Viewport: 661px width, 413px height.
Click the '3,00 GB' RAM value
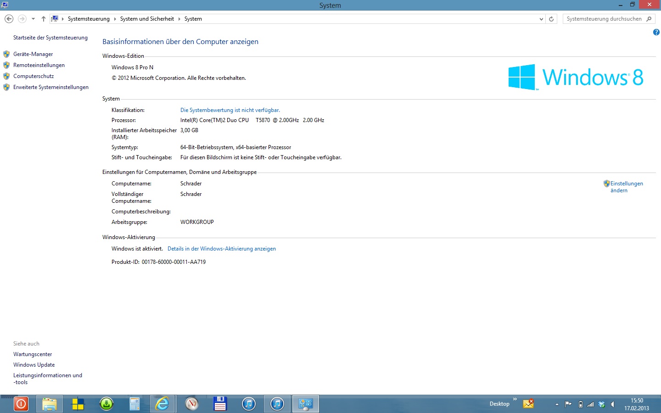click(189, 130)
